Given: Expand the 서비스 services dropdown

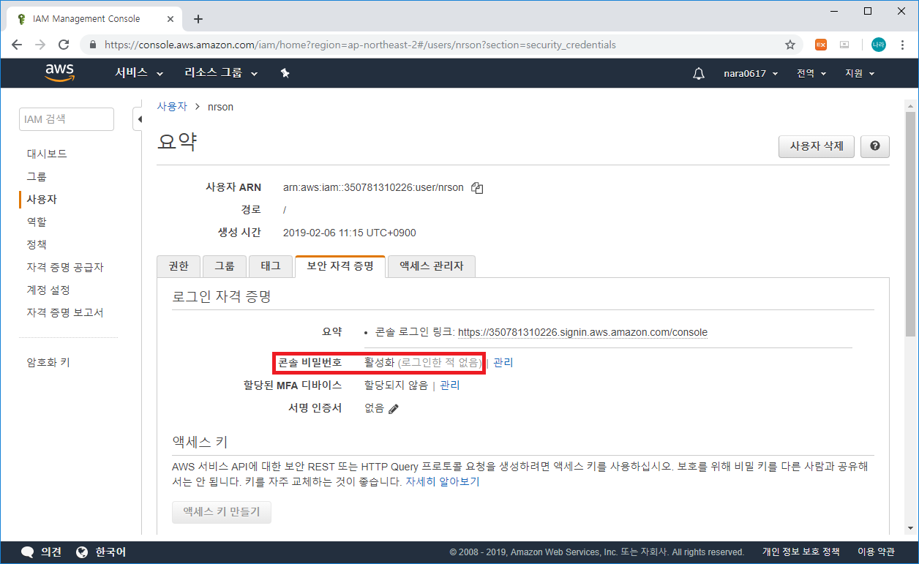Looking at the screenshot, I should (x=139, y=73).
